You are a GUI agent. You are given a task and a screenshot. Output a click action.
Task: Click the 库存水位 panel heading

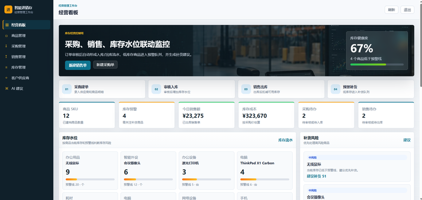click(x=70, y=138)
